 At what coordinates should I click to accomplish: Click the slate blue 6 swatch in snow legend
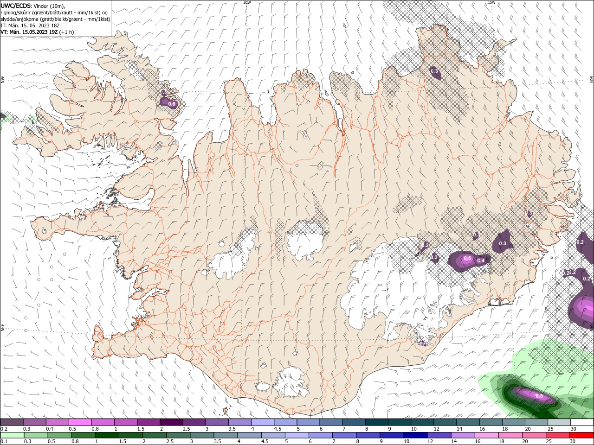331,422
